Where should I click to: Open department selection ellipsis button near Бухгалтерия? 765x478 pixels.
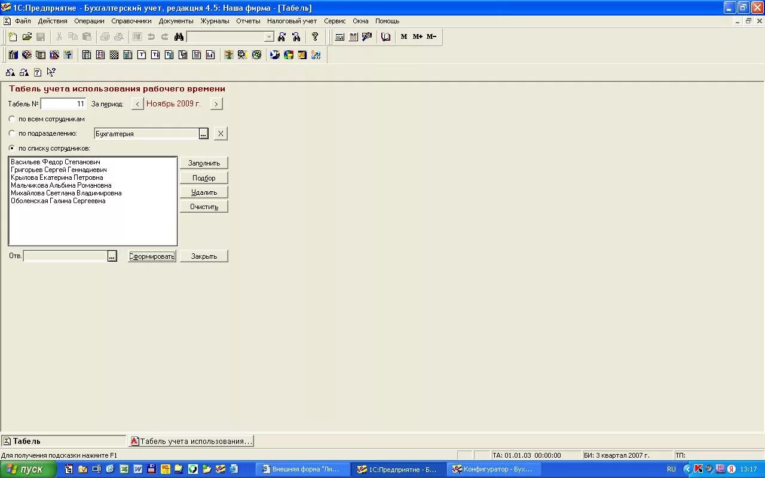[203, 134]
